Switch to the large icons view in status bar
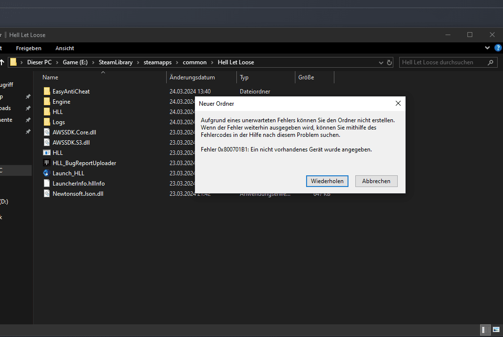The image size is (503, 337). [x=496, y=330]
